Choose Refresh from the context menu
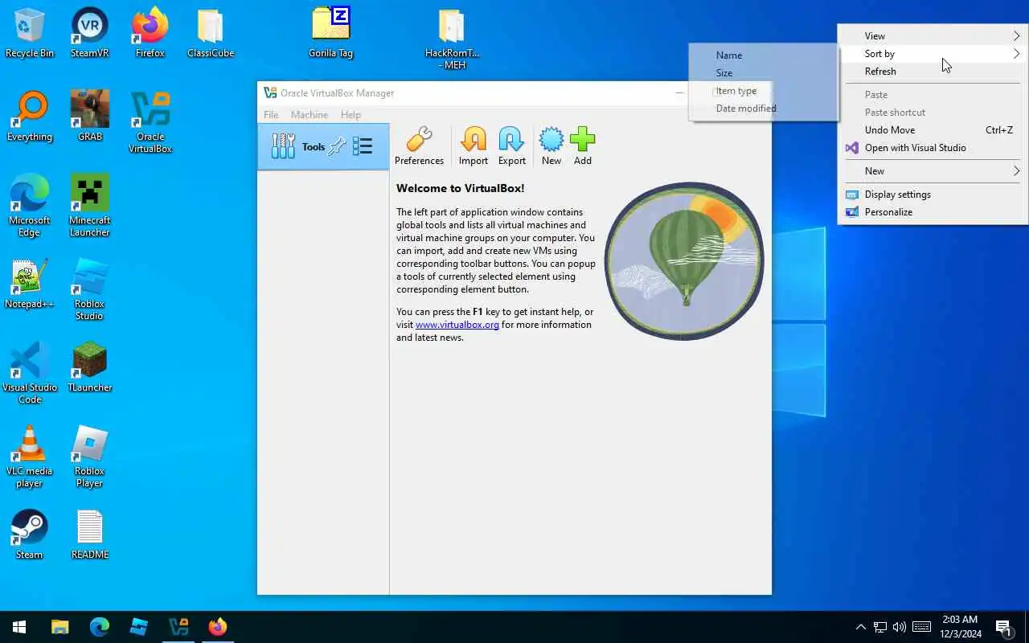The image size is (1029, 643). (933, 72)
